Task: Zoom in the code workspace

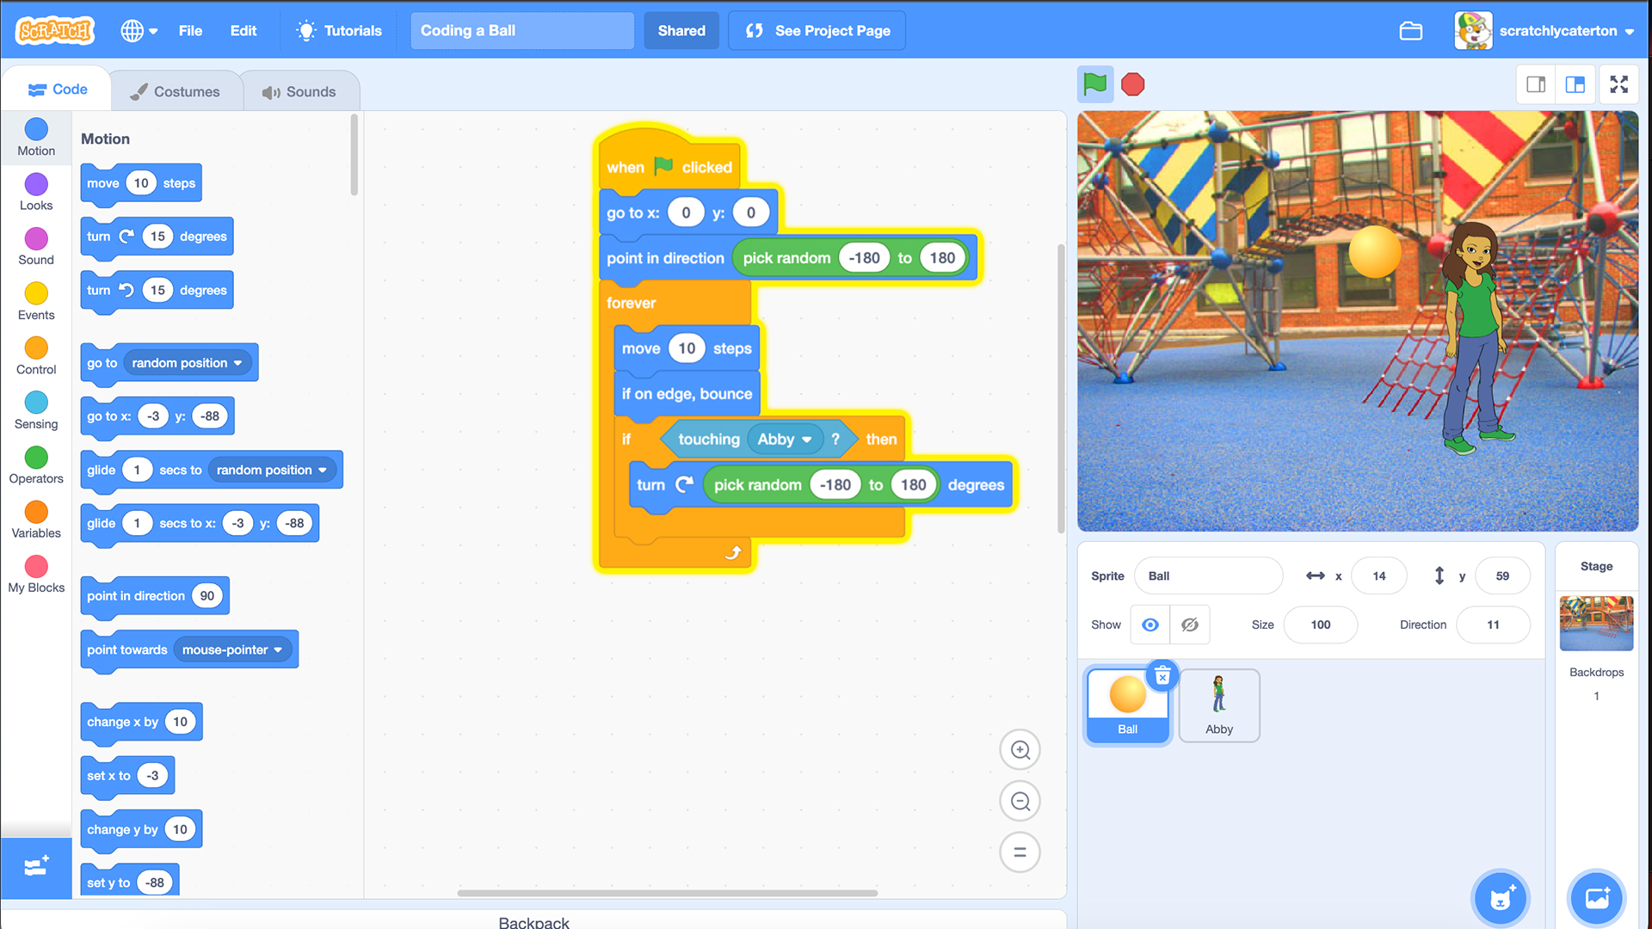Action: pyautogui.click(x=1020, y=750)
